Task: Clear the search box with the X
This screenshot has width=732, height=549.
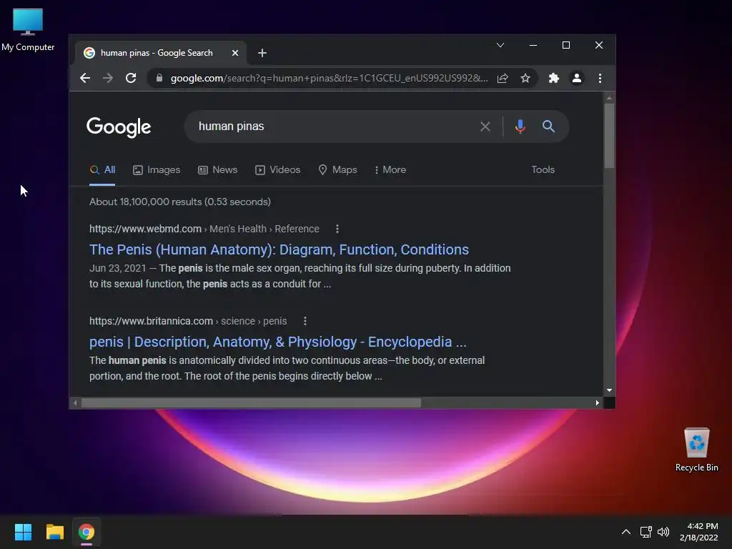Action: tap(485, 127)
